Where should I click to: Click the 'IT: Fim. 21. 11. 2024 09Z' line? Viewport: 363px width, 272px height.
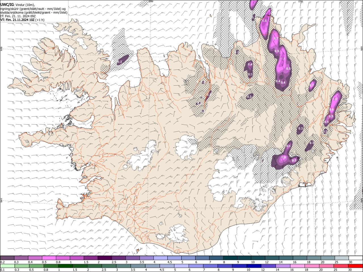pyautogui.click(x=18, y=16)
